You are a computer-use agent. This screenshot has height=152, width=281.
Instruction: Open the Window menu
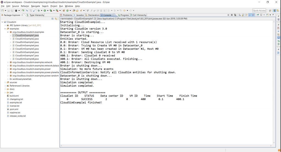pyautogui.click(x=69, y=6)
